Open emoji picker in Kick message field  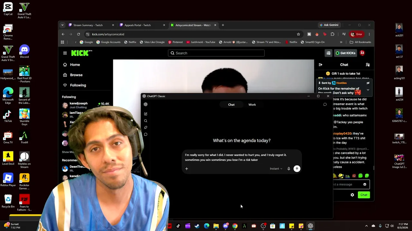(365, 184)
